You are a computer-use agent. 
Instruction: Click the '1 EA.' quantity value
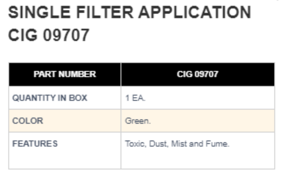[x=135, y=98]
